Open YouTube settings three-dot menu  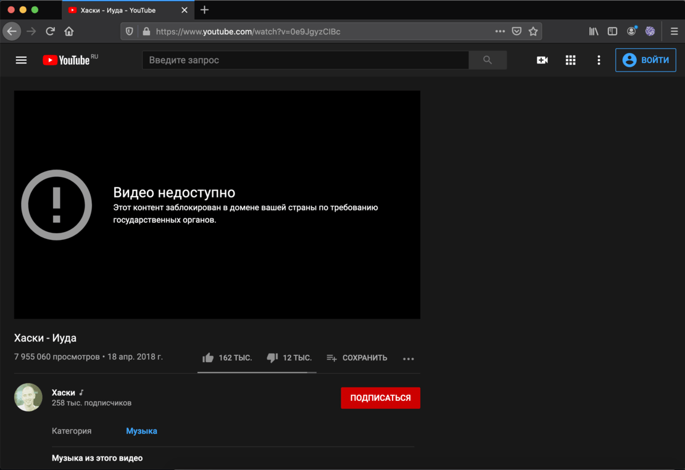599,60
